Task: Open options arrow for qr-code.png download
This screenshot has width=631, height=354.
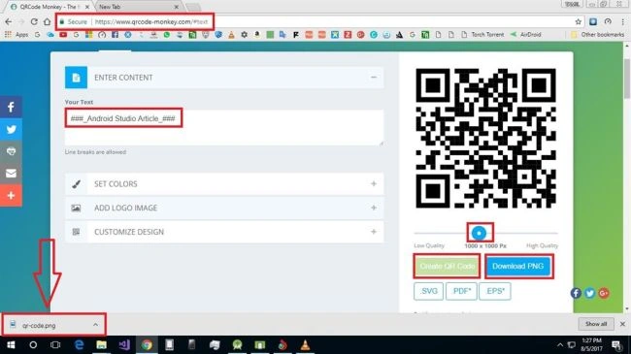Action: point(95,325)
